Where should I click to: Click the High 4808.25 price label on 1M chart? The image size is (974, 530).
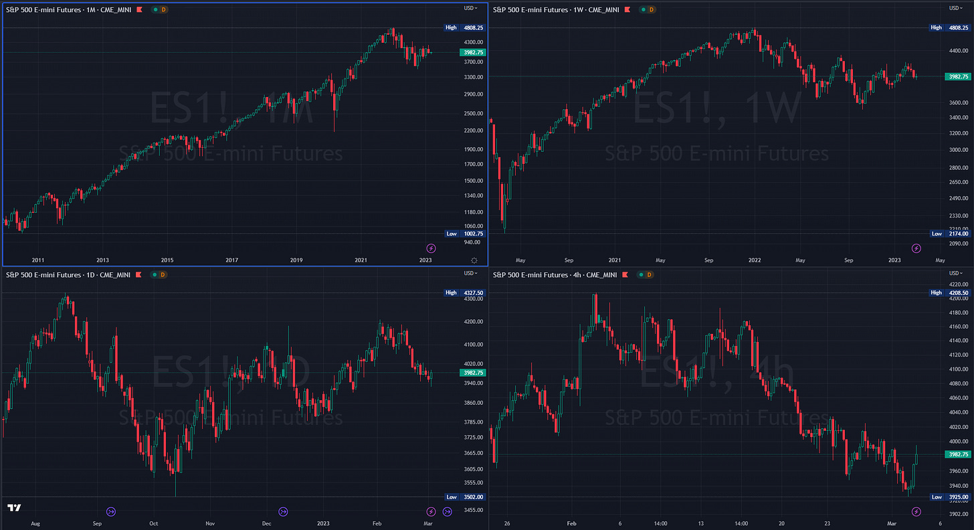pos(465,27)
